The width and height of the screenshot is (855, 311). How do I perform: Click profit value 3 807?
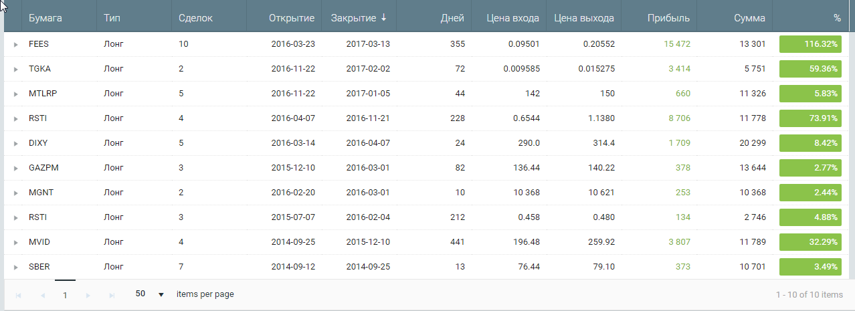679,242
